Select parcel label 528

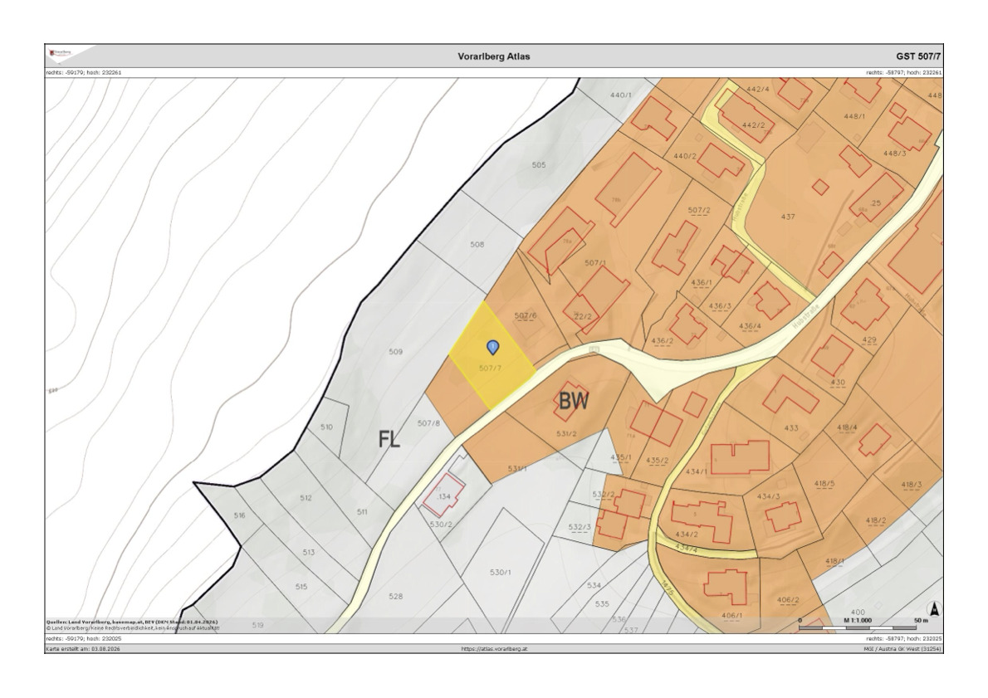point(395,596)
